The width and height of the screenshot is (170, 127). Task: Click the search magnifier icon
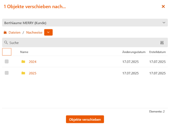(x=6, y=42)
